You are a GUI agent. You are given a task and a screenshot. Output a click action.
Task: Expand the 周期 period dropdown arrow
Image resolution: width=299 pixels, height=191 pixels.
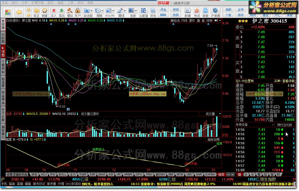[102, 11]
